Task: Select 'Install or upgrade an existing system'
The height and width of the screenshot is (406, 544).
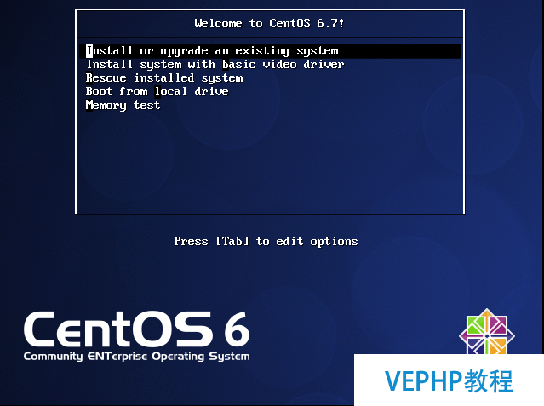Action: (x=270, y=51)
